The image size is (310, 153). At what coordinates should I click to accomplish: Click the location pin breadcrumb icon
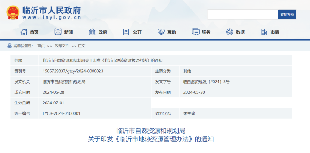9,46
